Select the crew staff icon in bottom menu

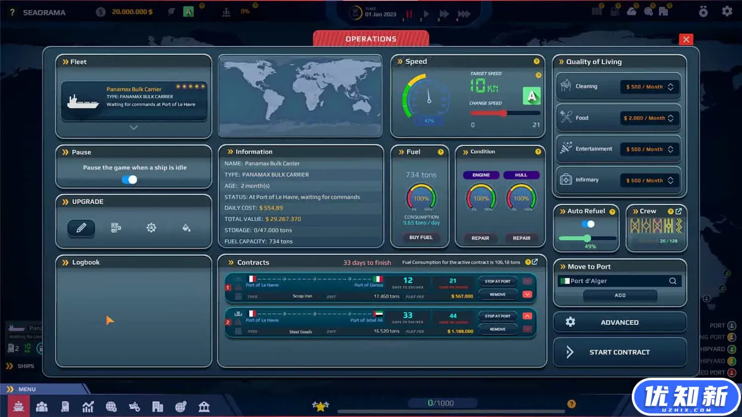42,406
